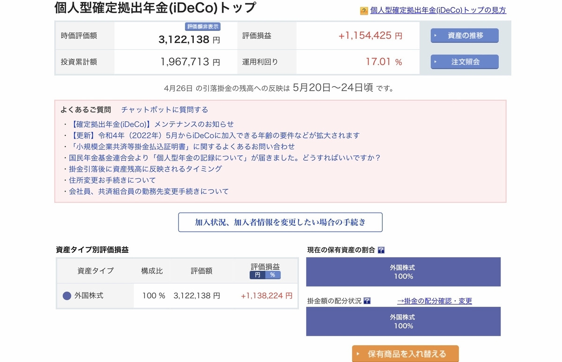Open 個人型年金の記録について FAQ link

pyautogui.click(x=224, y=158)
